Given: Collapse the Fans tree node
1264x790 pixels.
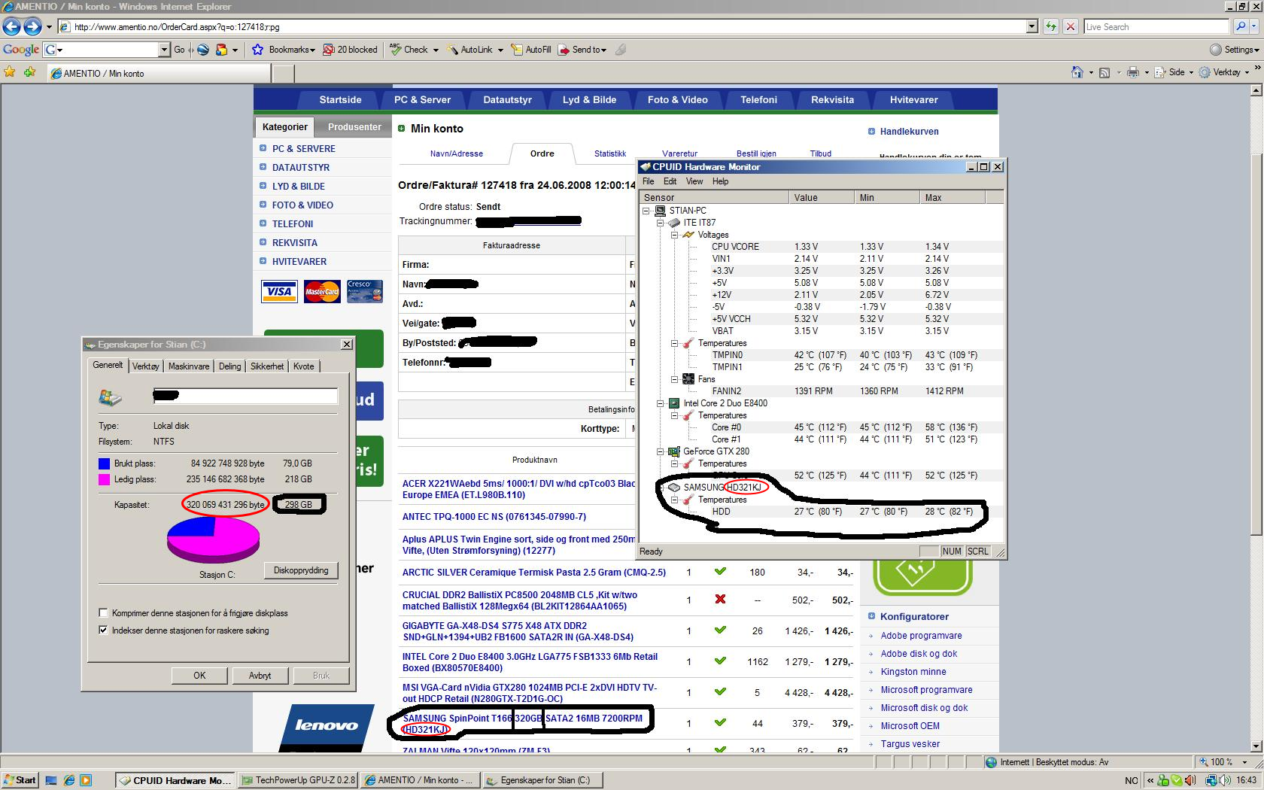Looking at the screenshot, I should 674,379.
